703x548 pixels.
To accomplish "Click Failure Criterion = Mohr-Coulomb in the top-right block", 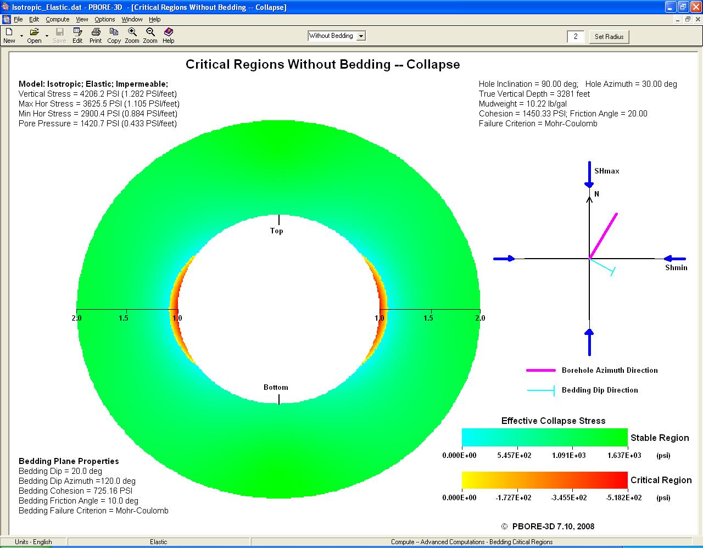I will point(538,124).
